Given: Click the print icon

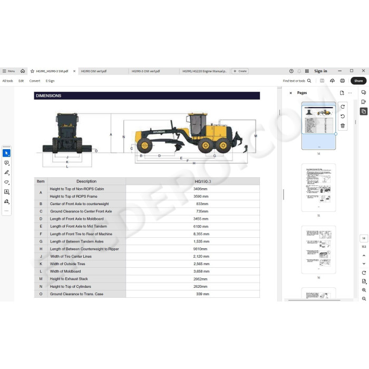Looking at the screenshot, I should coord(343,81).
